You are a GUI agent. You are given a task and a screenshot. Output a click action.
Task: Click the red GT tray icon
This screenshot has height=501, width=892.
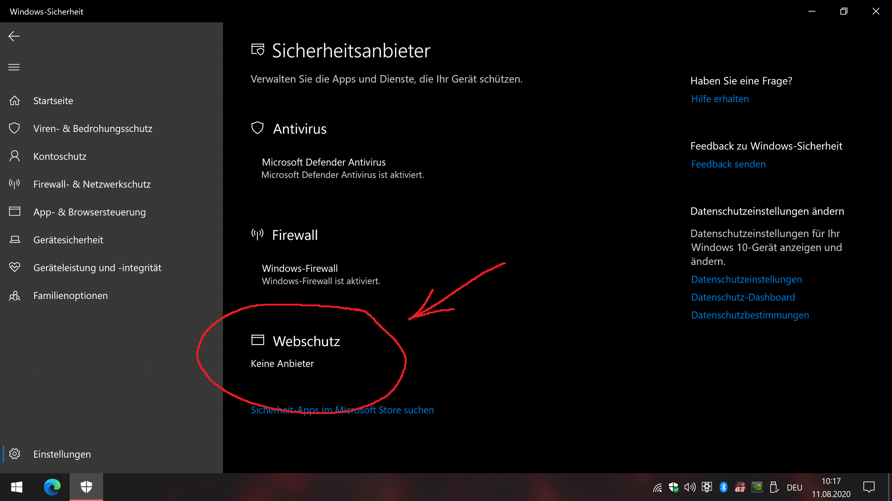[x=740, y=487]
